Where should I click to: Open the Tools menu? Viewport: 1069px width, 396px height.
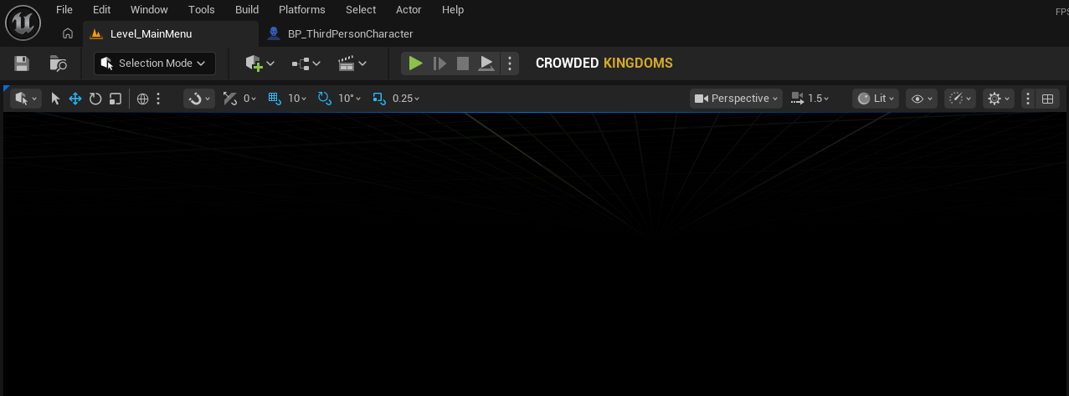[202, 10]
